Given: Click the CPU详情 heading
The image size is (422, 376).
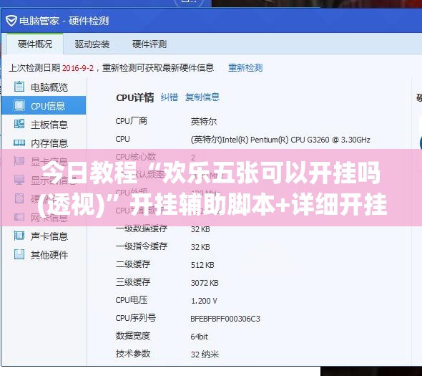Looking at the screenshot, I should click(135, 97).
